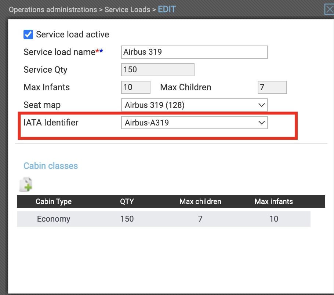Close the edit dialog with X icon

tap(329, 10)
